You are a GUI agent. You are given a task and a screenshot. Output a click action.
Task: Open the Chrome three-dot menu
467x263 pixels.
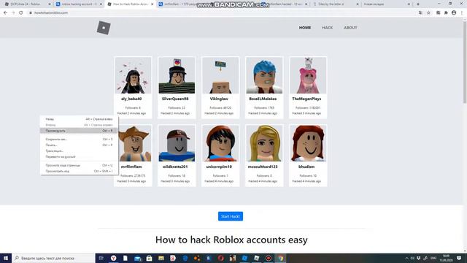coord(462,13)
